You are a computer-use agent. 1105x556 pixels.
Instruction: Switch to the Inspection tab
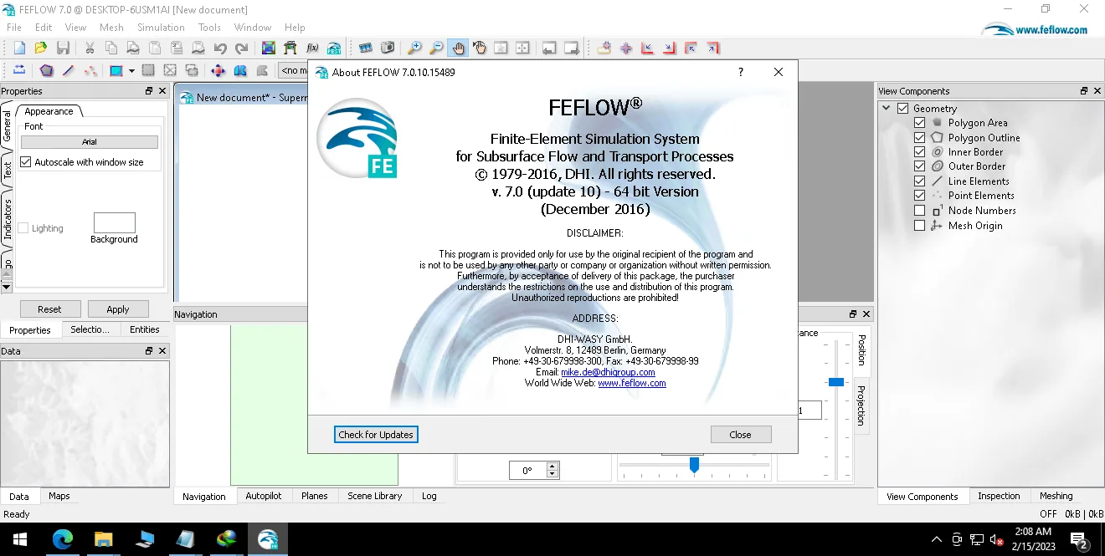click(1000, 496)
